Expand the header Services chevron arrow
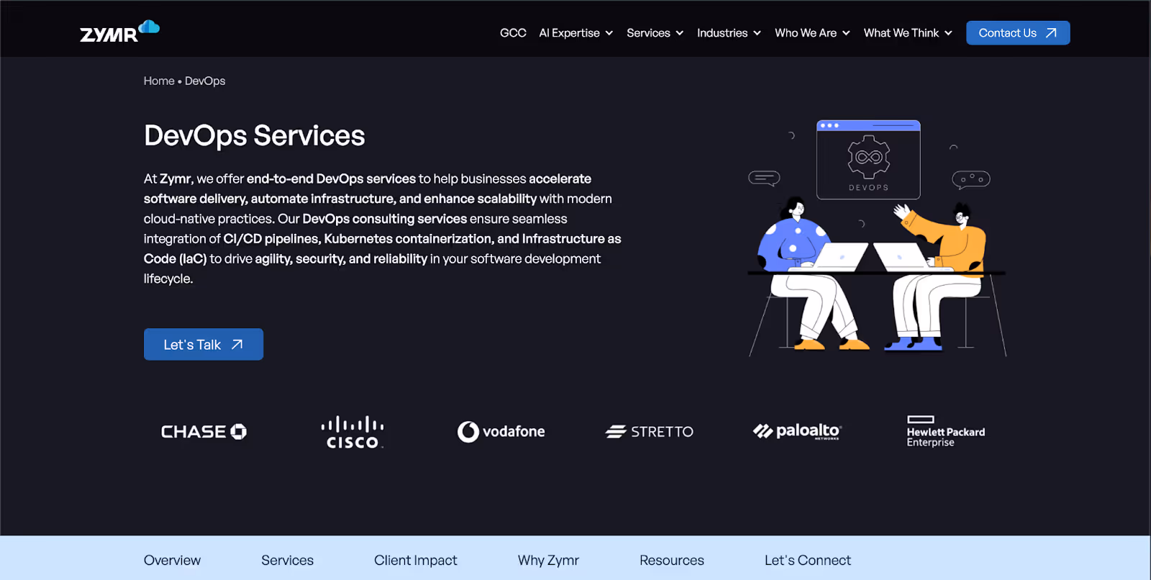The height and width of the screenshot is (580, 1151). 680,33
